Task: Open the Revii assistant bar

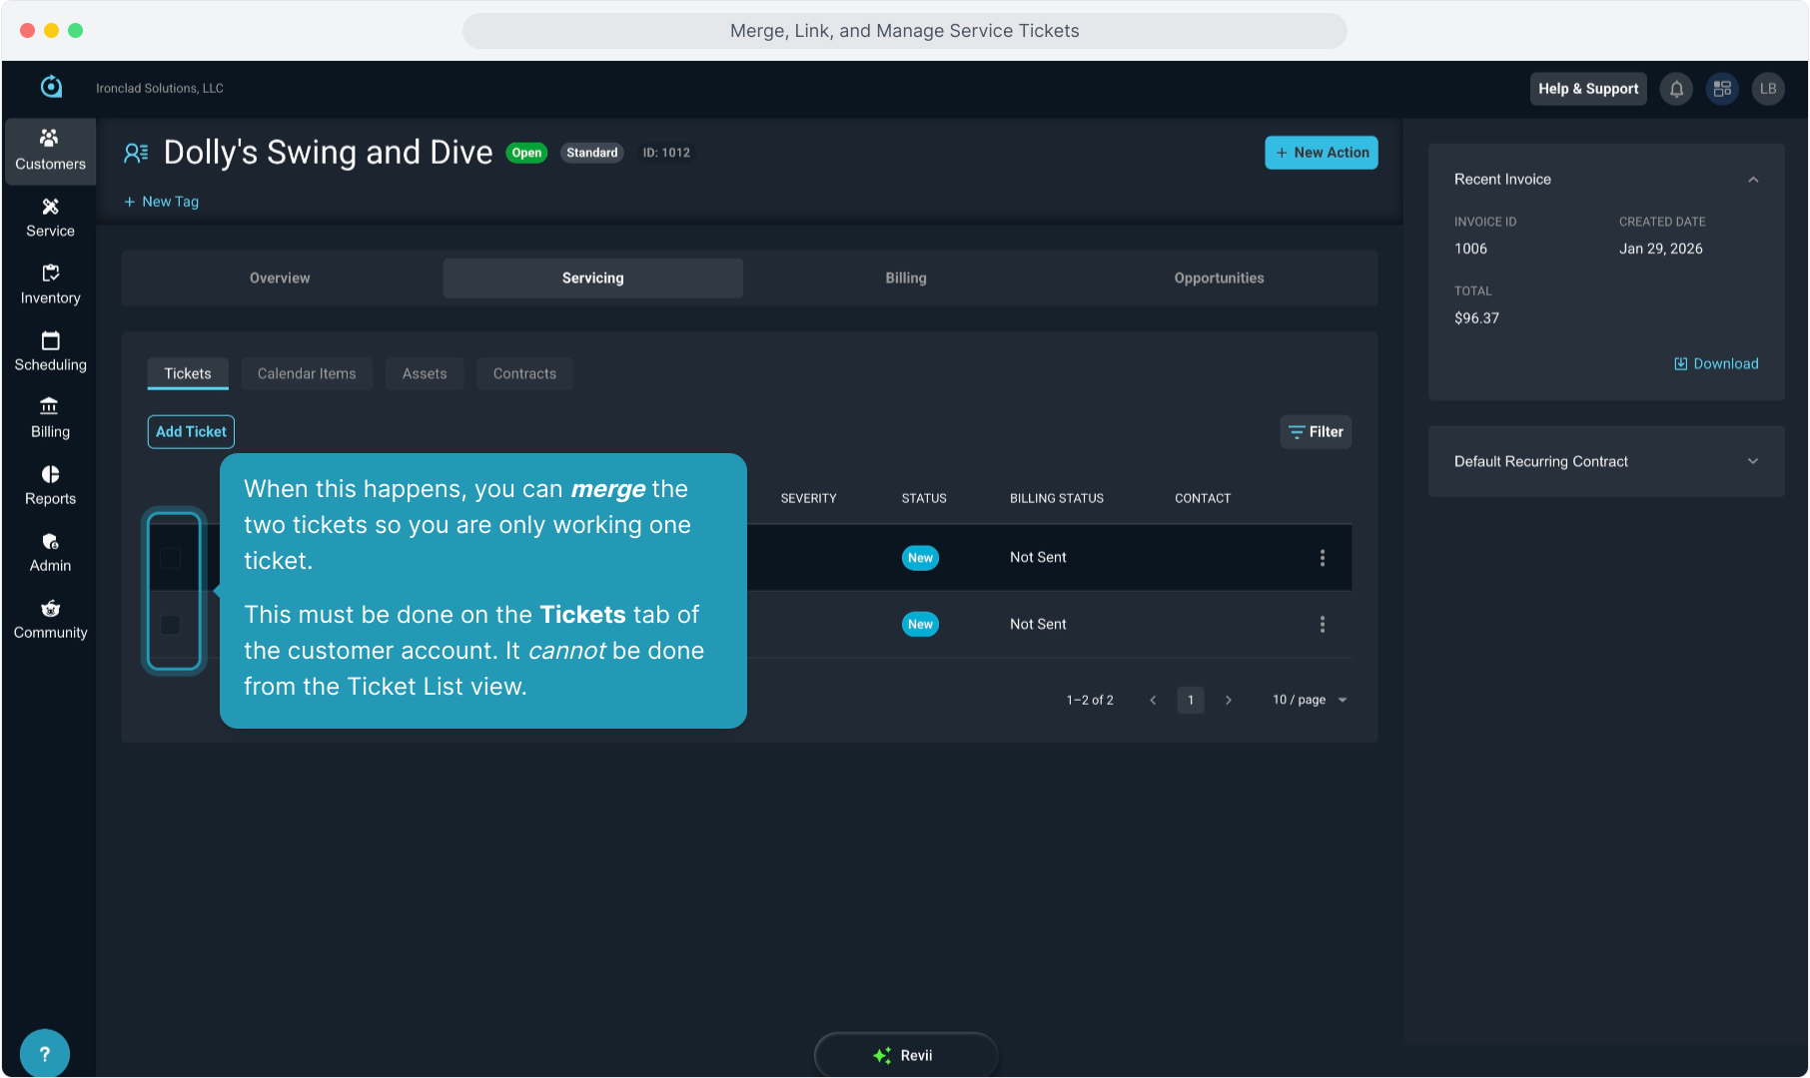Action: [x=905, y=1055]
